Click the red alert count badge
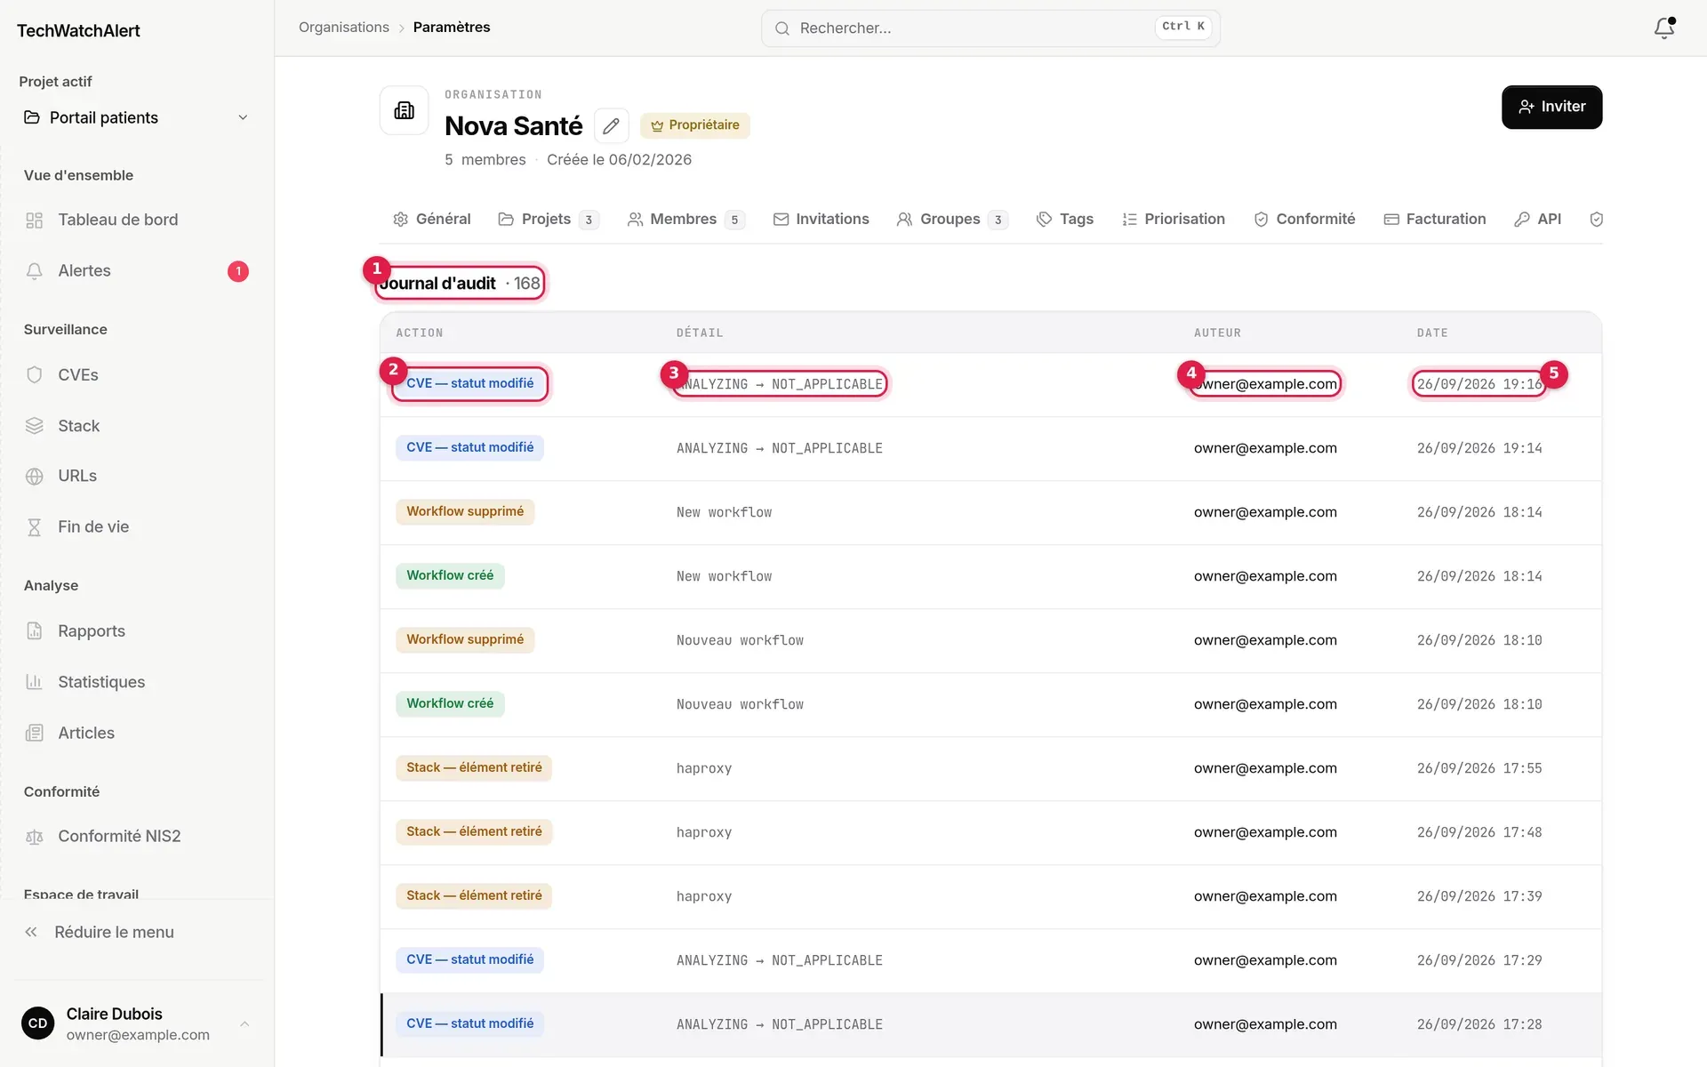The height and width of the screenshot is (1067, 1707). click(238, 271)
